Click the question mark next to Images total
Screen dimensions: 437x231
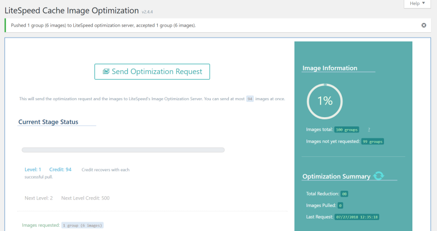(369, 130)
